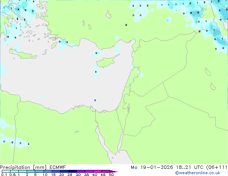The height and width of the screenshot is (176, 228).
Task: Click the '0.5' legend value label
Action: coord(13,175)
